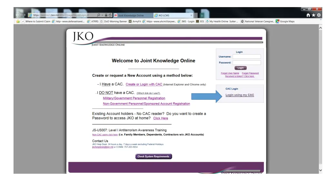Open the http--www.defensetravel bookmark
Image resolution: width=330 pixels, height=186 pixels.
68,21
